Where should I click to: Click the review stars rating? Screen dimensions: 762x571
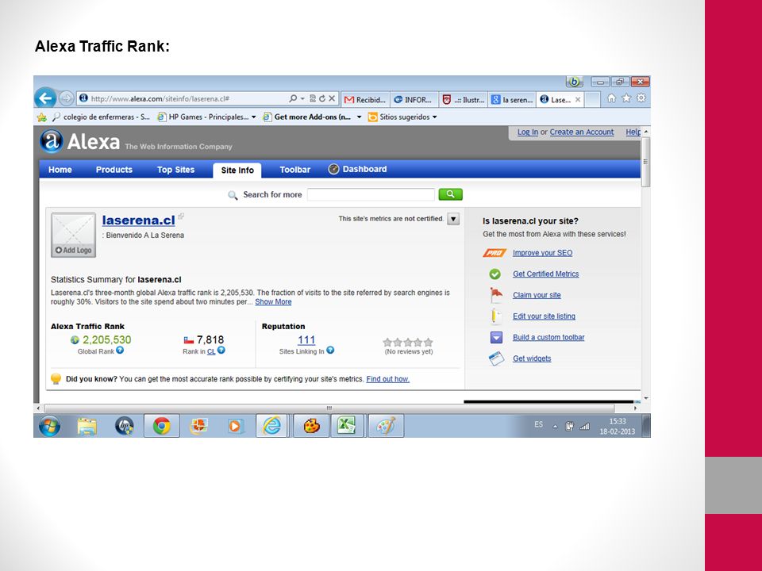coord(408,343)
